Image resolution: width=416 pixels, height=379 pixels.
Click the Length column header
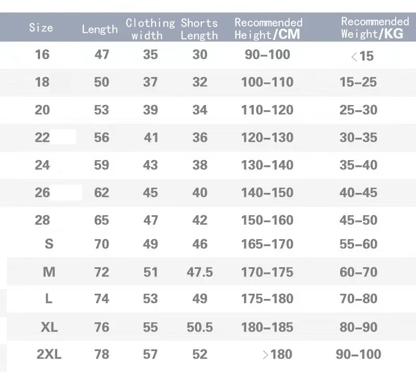[100, 29]
